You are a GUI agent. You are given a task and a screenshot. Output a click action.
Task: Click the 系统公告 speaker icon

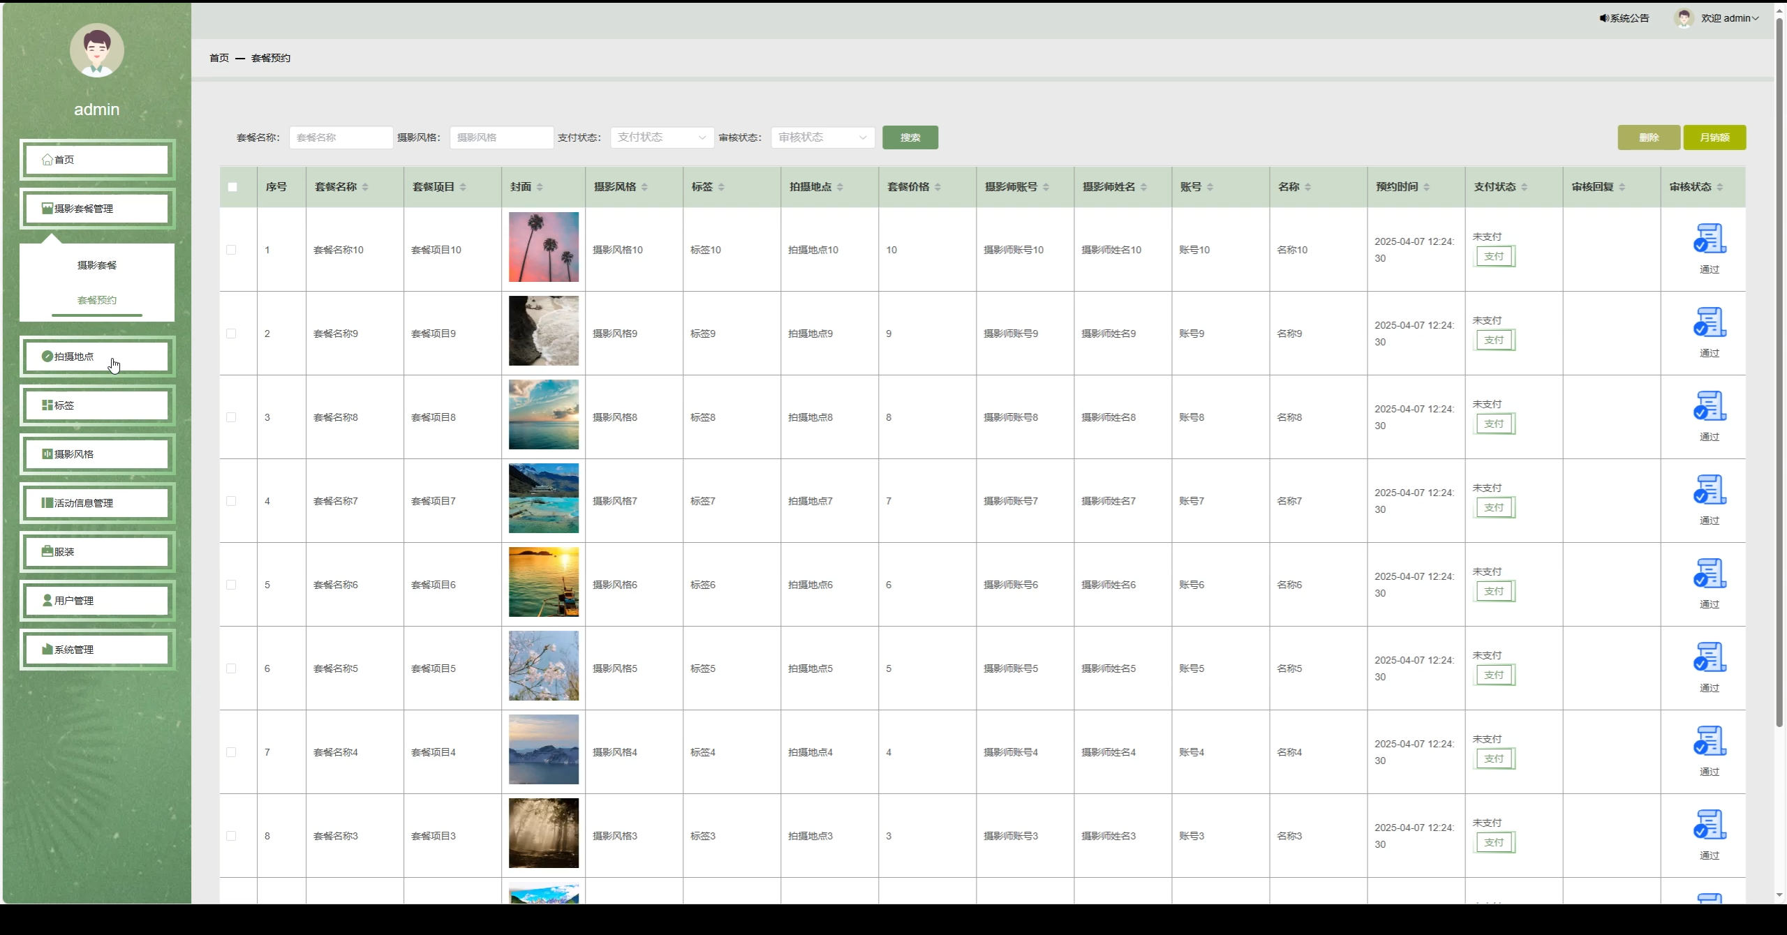[1603, 17]
